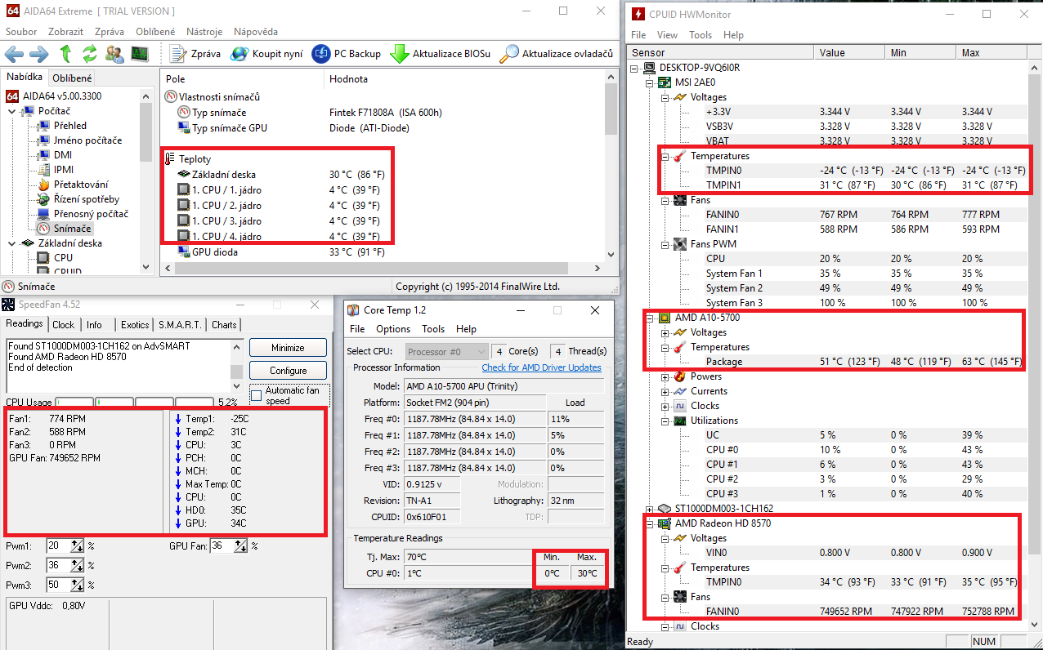Screen dimensions: 1043x650
Task: Expand Powers node in HWMonitor
Action: [665, 376]
